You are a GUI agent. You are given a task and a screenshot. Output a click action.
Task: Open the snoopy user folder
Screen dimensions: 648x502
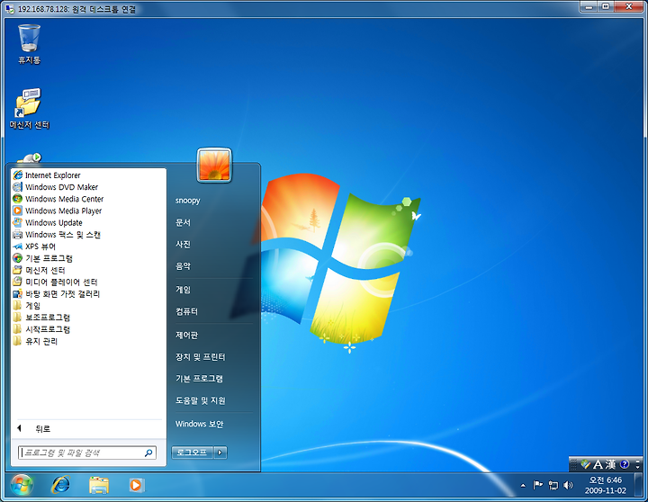click(x=187, y=201)
